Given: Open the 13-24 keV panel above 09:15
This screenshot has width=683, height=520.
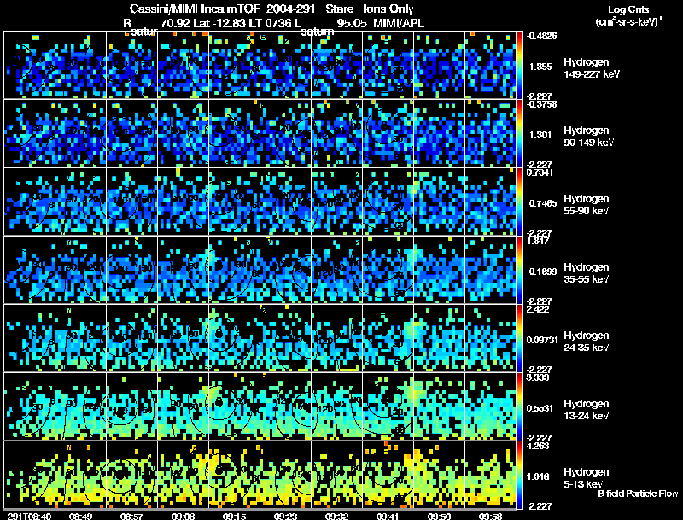Looking at the screenshot, I should [x=234, y=406].
